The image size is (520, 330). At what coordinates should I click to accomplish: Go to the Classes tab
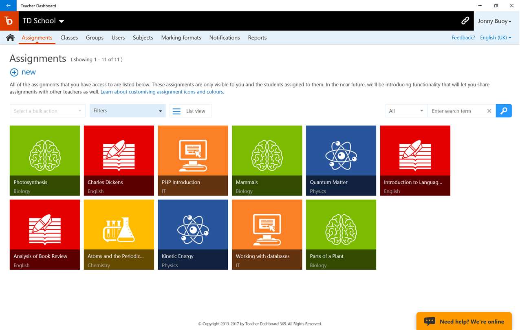tap(69, 37)
